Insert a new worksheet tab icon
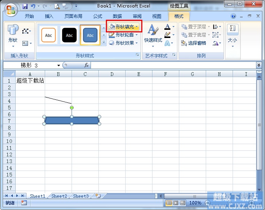 point(98,196)
